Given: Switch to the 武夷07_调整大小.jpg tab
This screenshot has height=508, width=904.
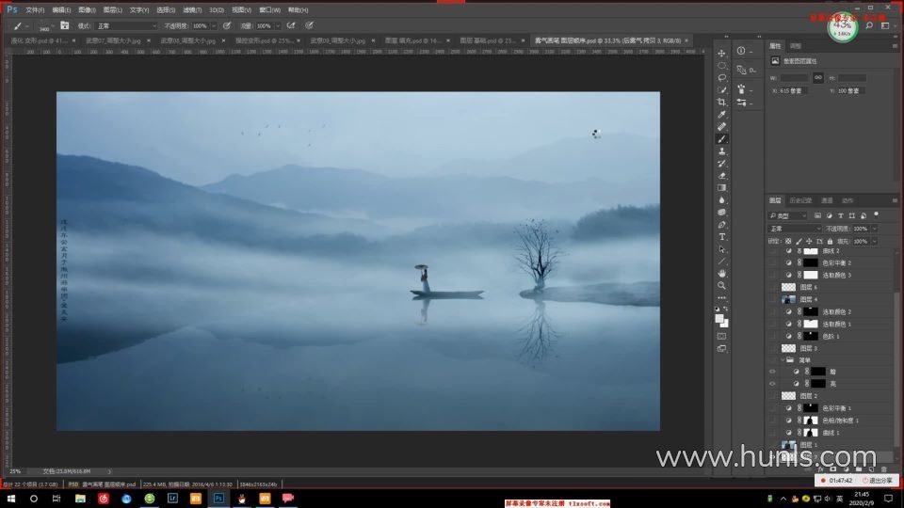Looking at the screenshot, I should click(x=113, y=40).
